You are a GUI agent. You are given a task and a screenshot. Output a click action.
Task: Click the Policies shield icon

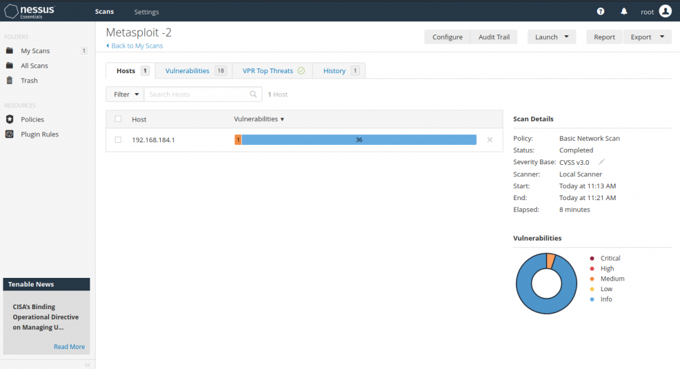click(x=9, y=119)
